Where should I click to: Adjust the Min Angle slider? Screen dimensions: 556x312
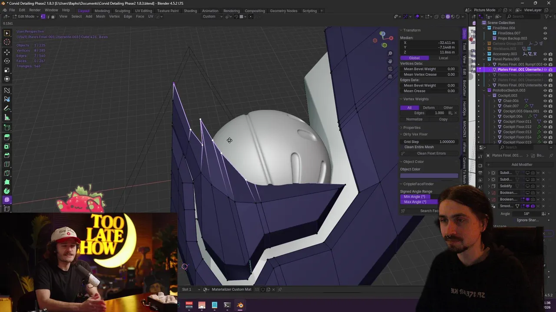click(x=419, y=197)
